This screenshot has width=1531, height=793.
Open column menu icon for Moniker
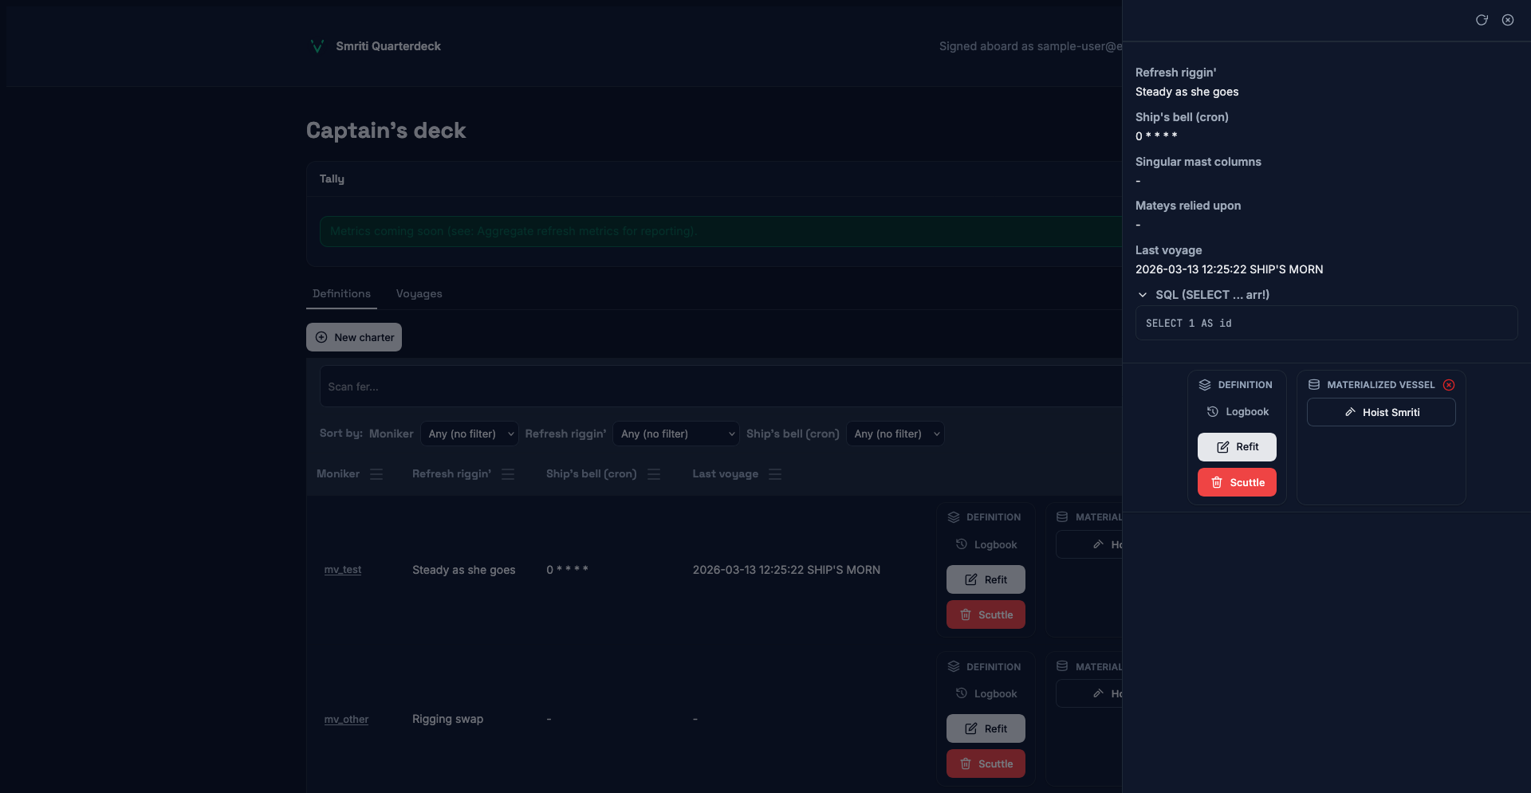point(376,474)
